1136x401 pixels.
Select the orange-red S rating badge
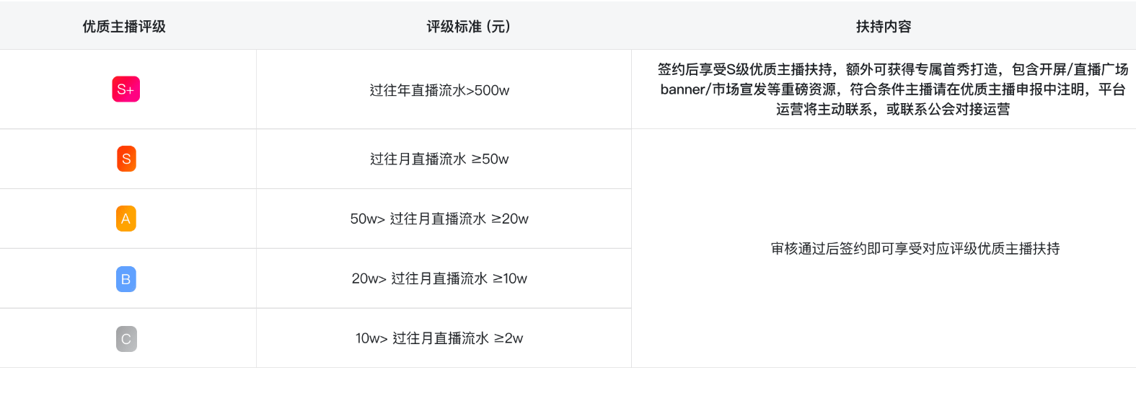point(126,159)
